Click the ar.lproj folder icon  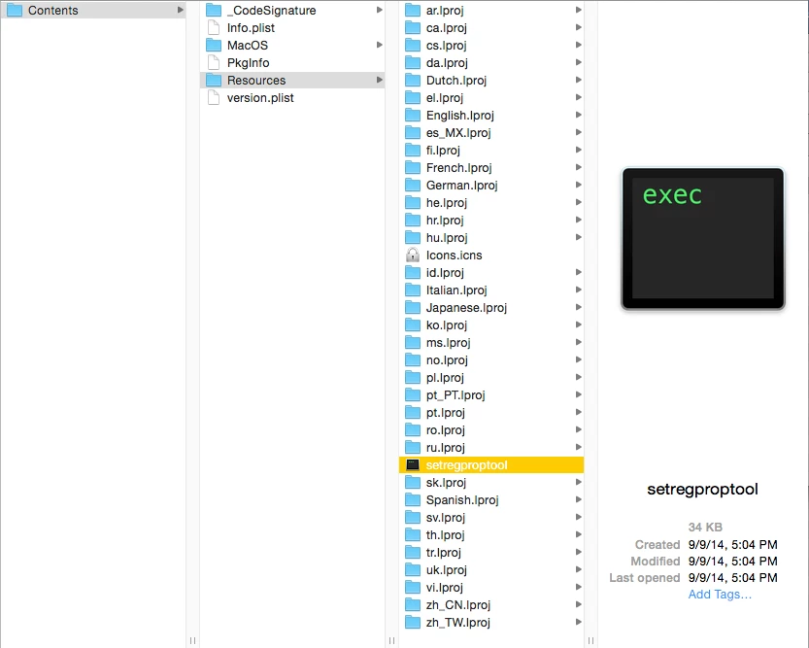click(x=413, y=11)
